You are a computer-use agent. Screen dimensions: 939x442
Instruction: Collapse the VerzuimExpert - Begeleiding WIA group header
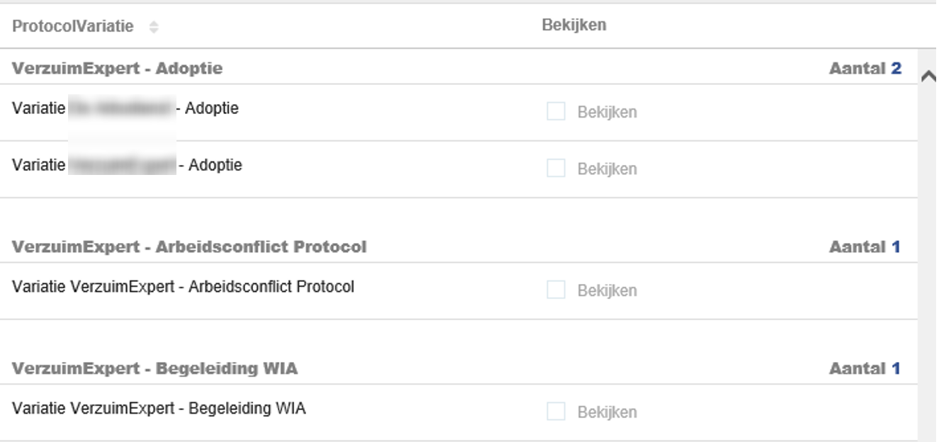[x=154, y=368]
